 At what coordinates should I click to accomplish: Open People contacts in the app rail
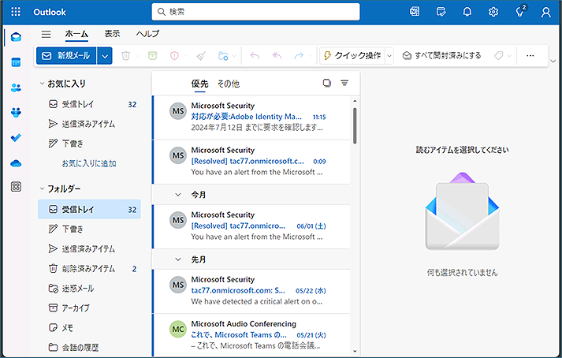(x=16, y=88)
